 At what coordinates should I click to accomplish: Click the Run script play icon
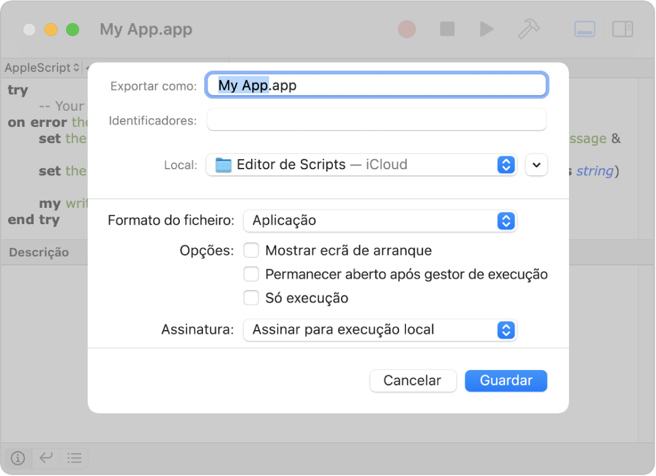[487, 30]
